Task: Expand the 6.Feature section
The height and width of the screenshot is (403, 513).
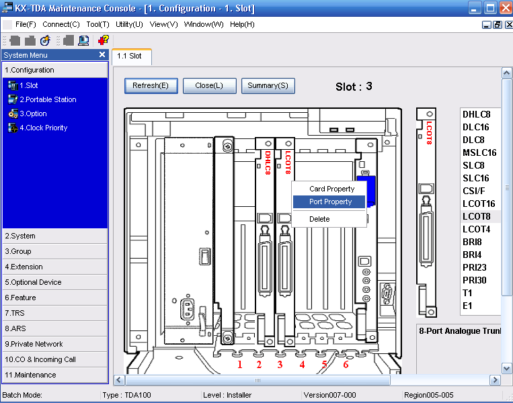Action: tap(55, 298)
